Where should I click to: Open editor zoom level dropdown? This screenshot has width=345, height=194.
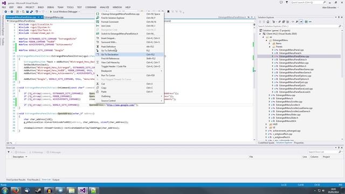pos(15,143)
